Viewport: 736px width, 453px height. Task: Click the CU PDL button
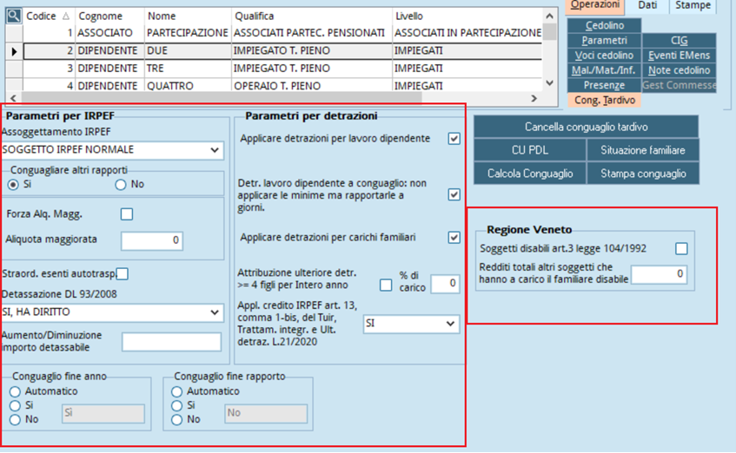tap(530, 150)
